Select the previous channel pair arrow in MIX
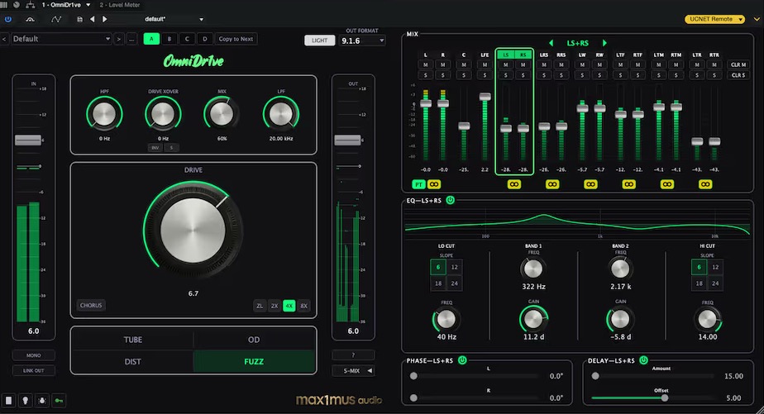This screenshot has width=764, height=414. (x=551, y=43)
